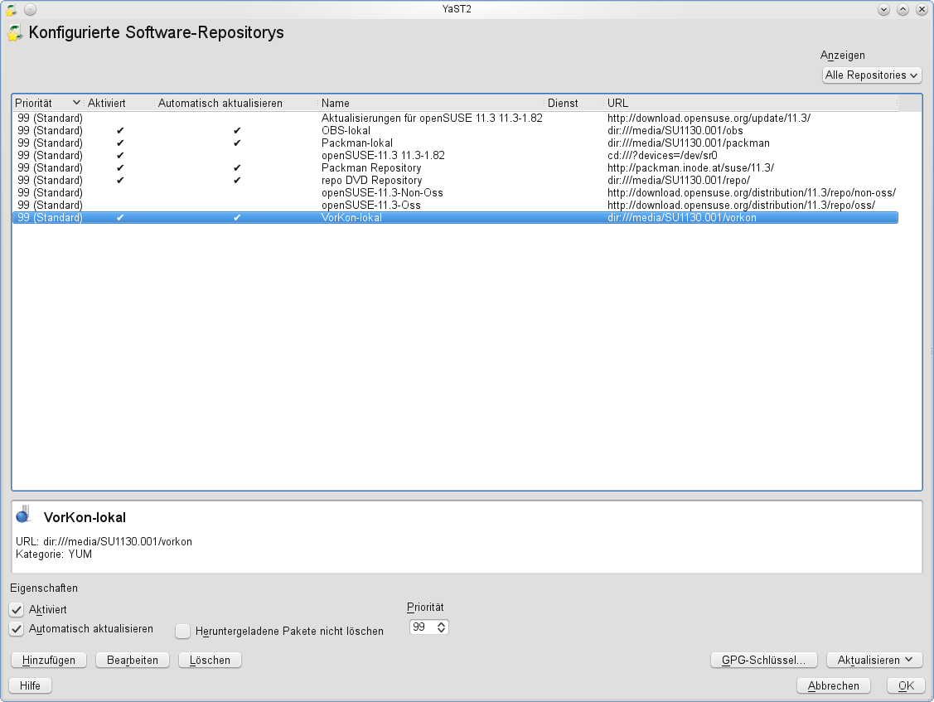Click the Löschen button
Viewport: 934px width, 702px height.
click(210, 660)
